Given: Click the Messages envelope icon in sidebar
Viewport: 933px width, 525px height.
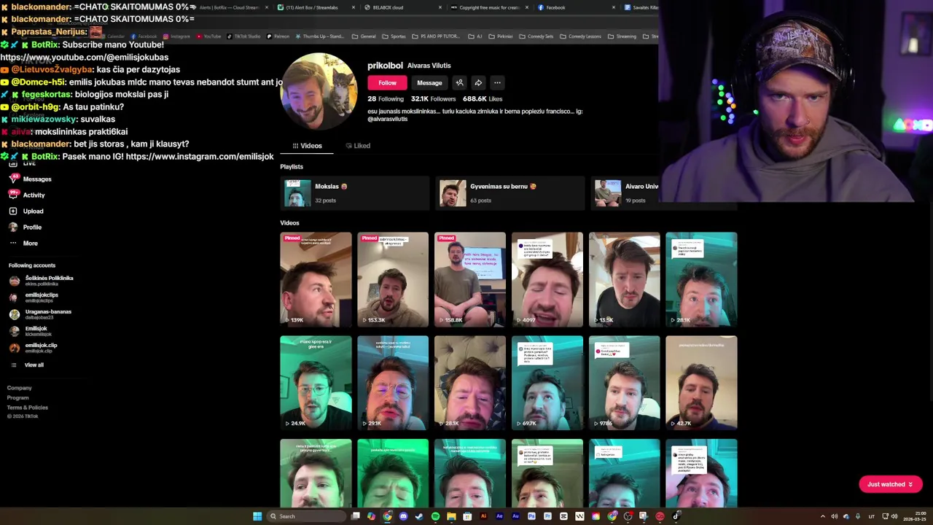Looking at the screenshot, I should pos(13,179).
